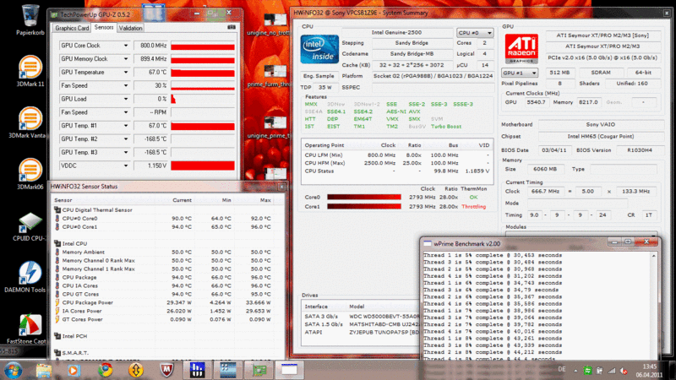This screenshot has height=380, width=676.
Task: Click the network signal tray icon
Action: coord(611,370)
